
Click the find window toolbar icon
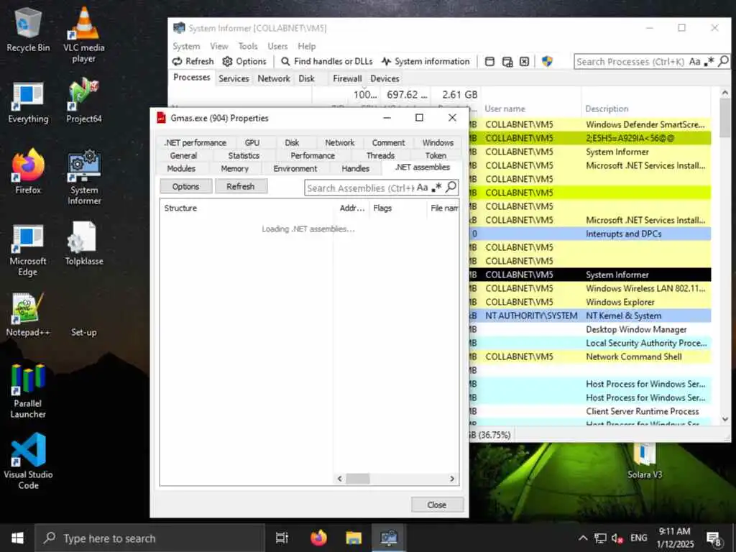pyautogui.click(x=489, y=62)
